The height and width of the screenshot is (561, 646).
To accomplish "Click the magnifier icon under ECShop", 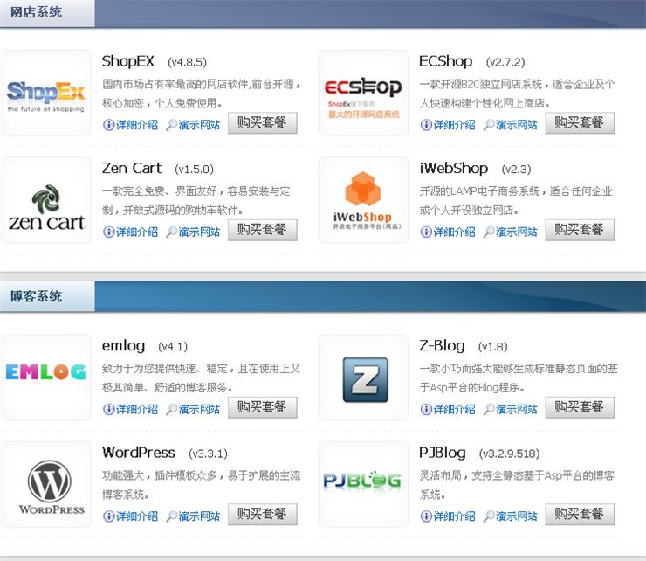I will [x=489, y=125].
